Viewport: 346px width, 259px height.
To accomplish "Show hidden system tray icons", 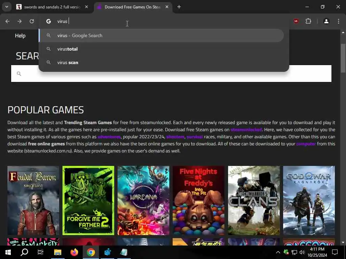I will 278,252.
